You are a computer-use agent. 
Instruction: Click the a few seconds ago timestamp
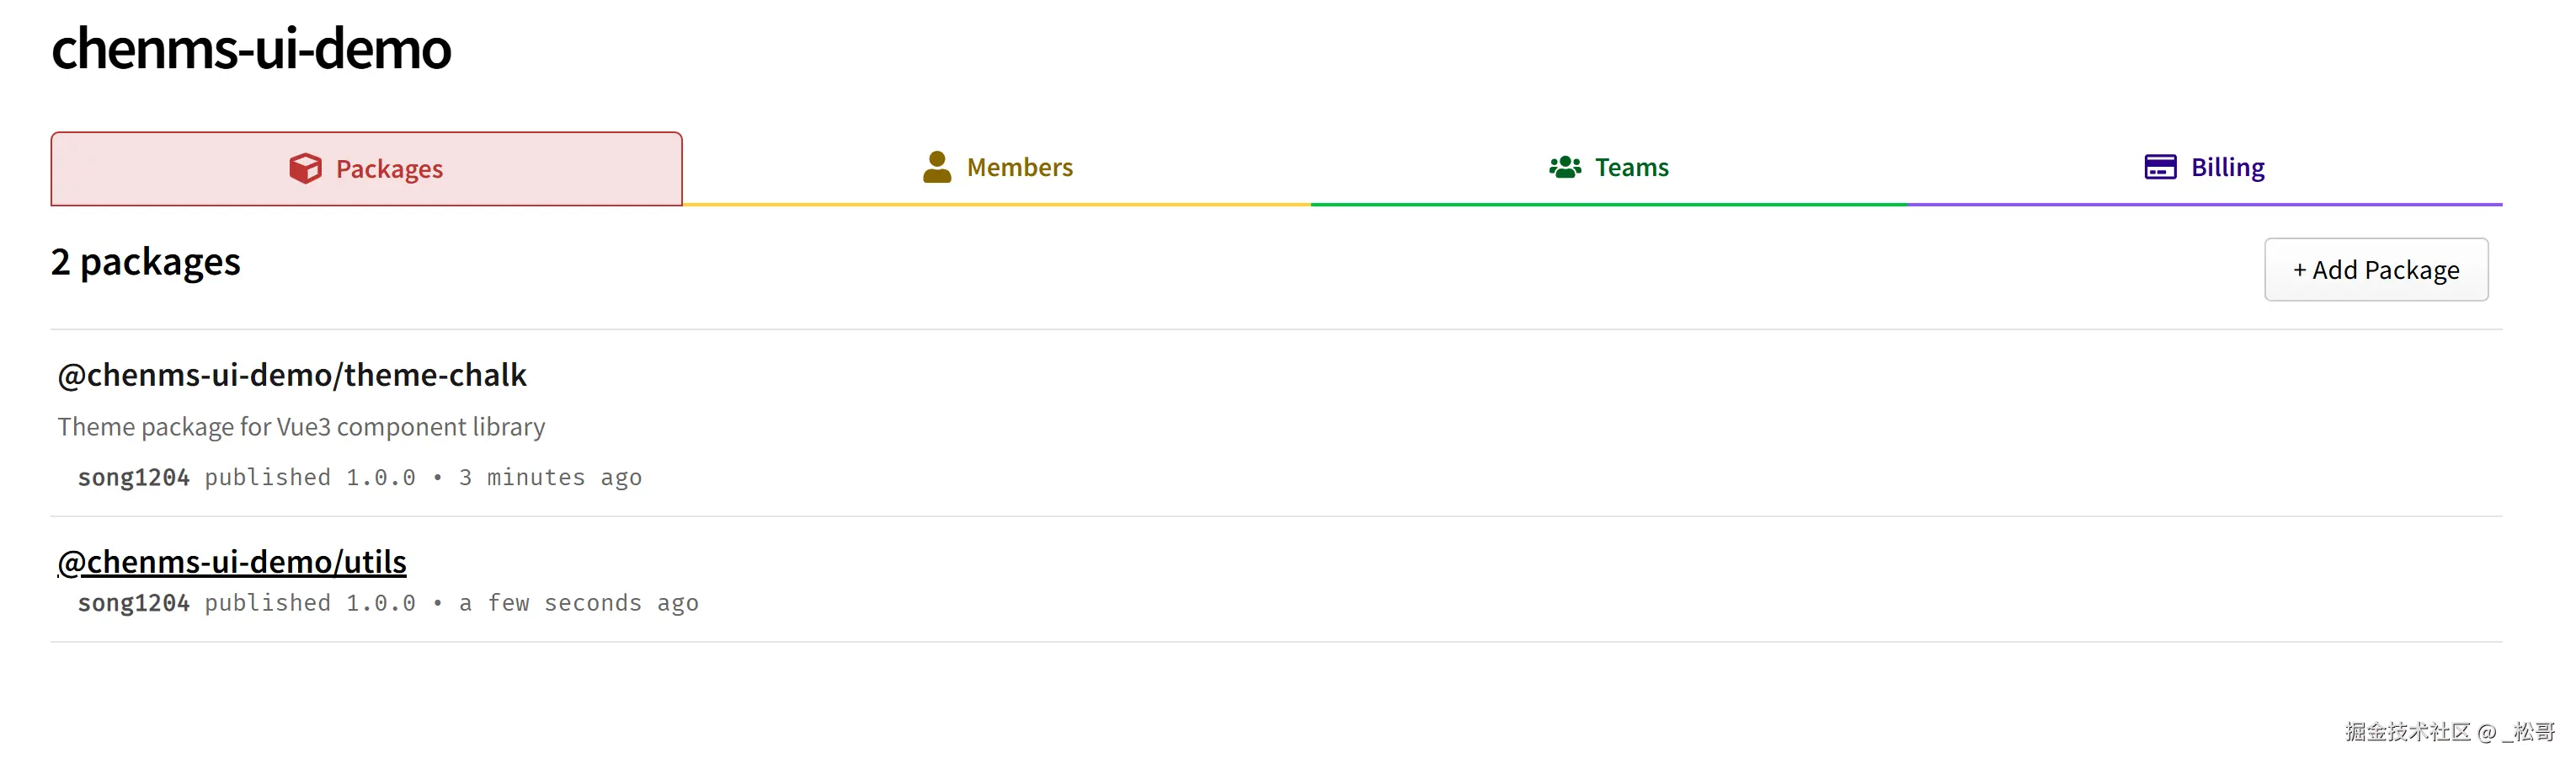click(x=578, y=603)
